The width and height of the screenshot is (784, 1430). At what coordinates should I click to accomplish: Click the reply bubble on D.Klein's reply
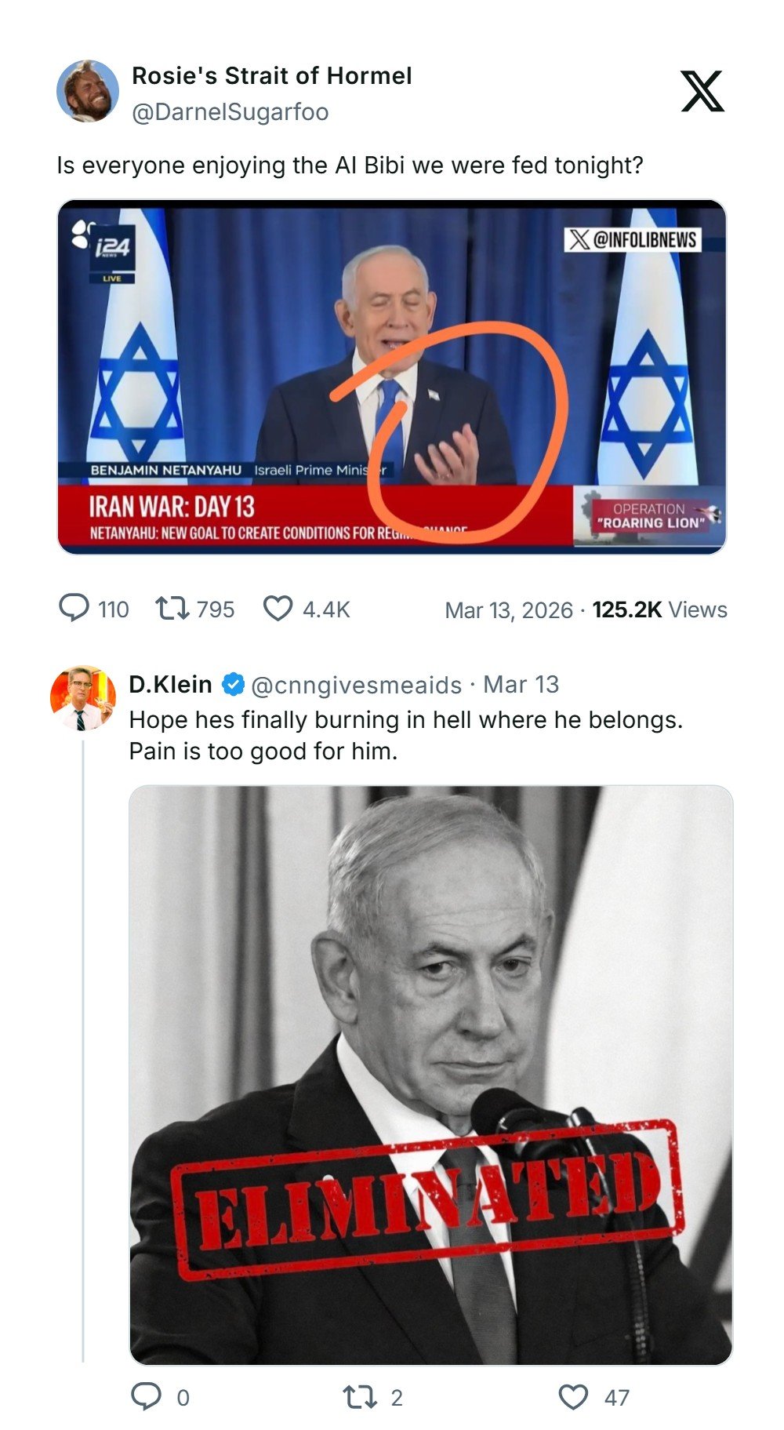146,1396
